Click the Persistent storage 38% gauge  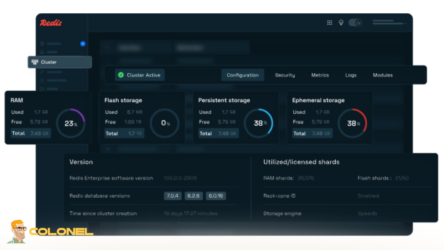[259, 123]
